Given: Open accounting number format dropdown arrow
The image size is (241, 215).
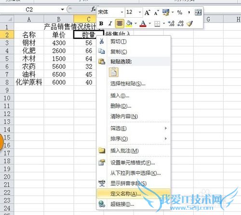Looking at the screenshot, I should coord(173,12).
